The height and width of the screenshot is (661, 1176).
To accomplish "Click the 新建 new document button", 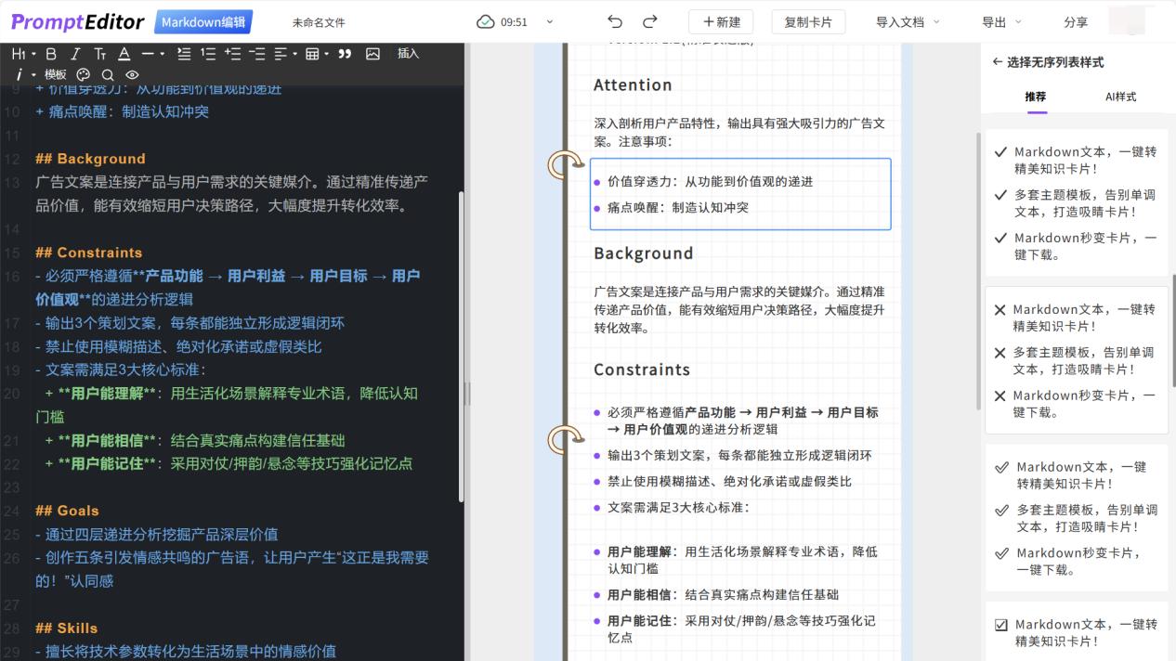I will [721, 20].
